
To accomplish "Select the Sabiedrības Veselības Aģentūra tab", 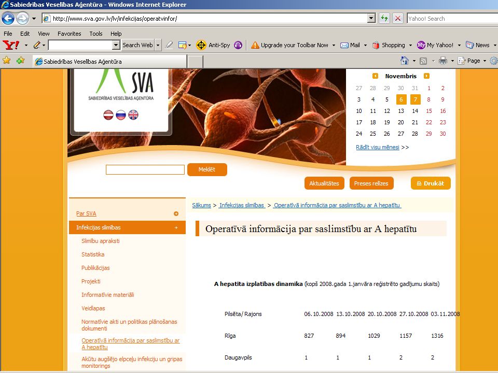I will (x=110, y=62).
